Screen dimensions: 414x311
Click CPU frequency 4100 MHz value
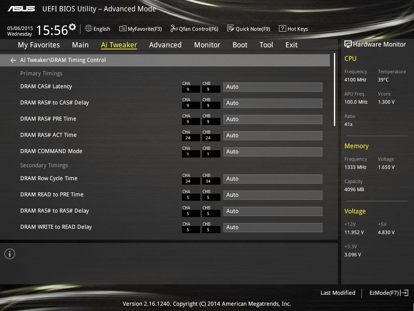(x=355, y=80)
